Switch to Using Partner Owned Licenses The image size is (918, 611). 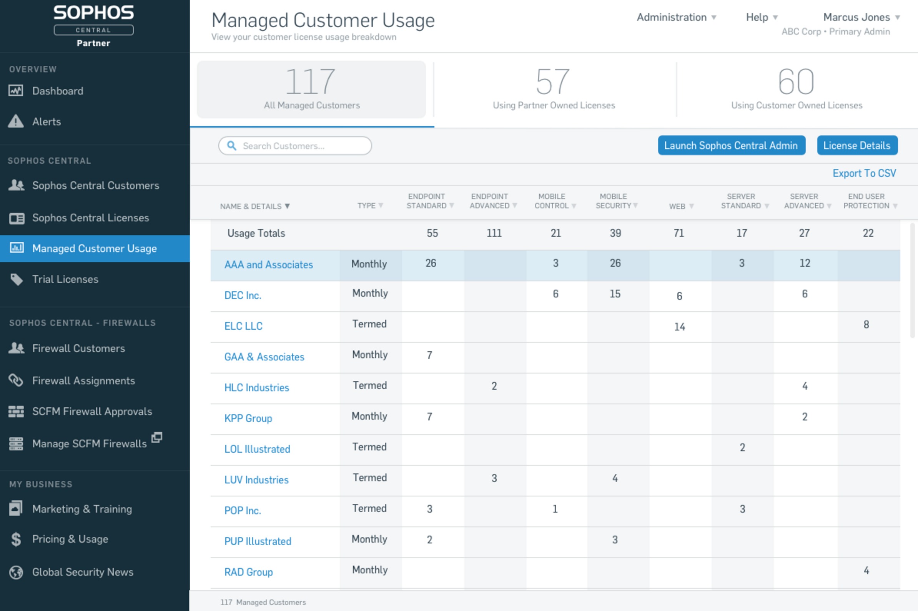click(554, 90)
